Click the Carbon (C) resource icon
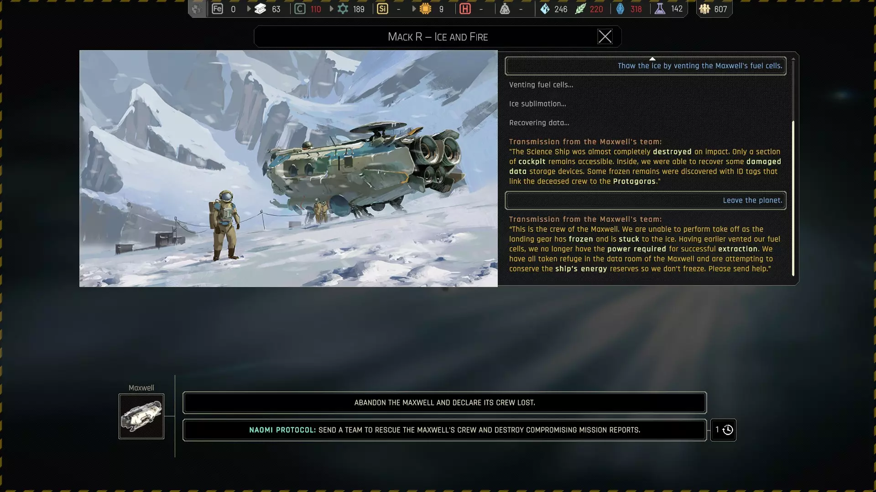 [x=300, y=9]
